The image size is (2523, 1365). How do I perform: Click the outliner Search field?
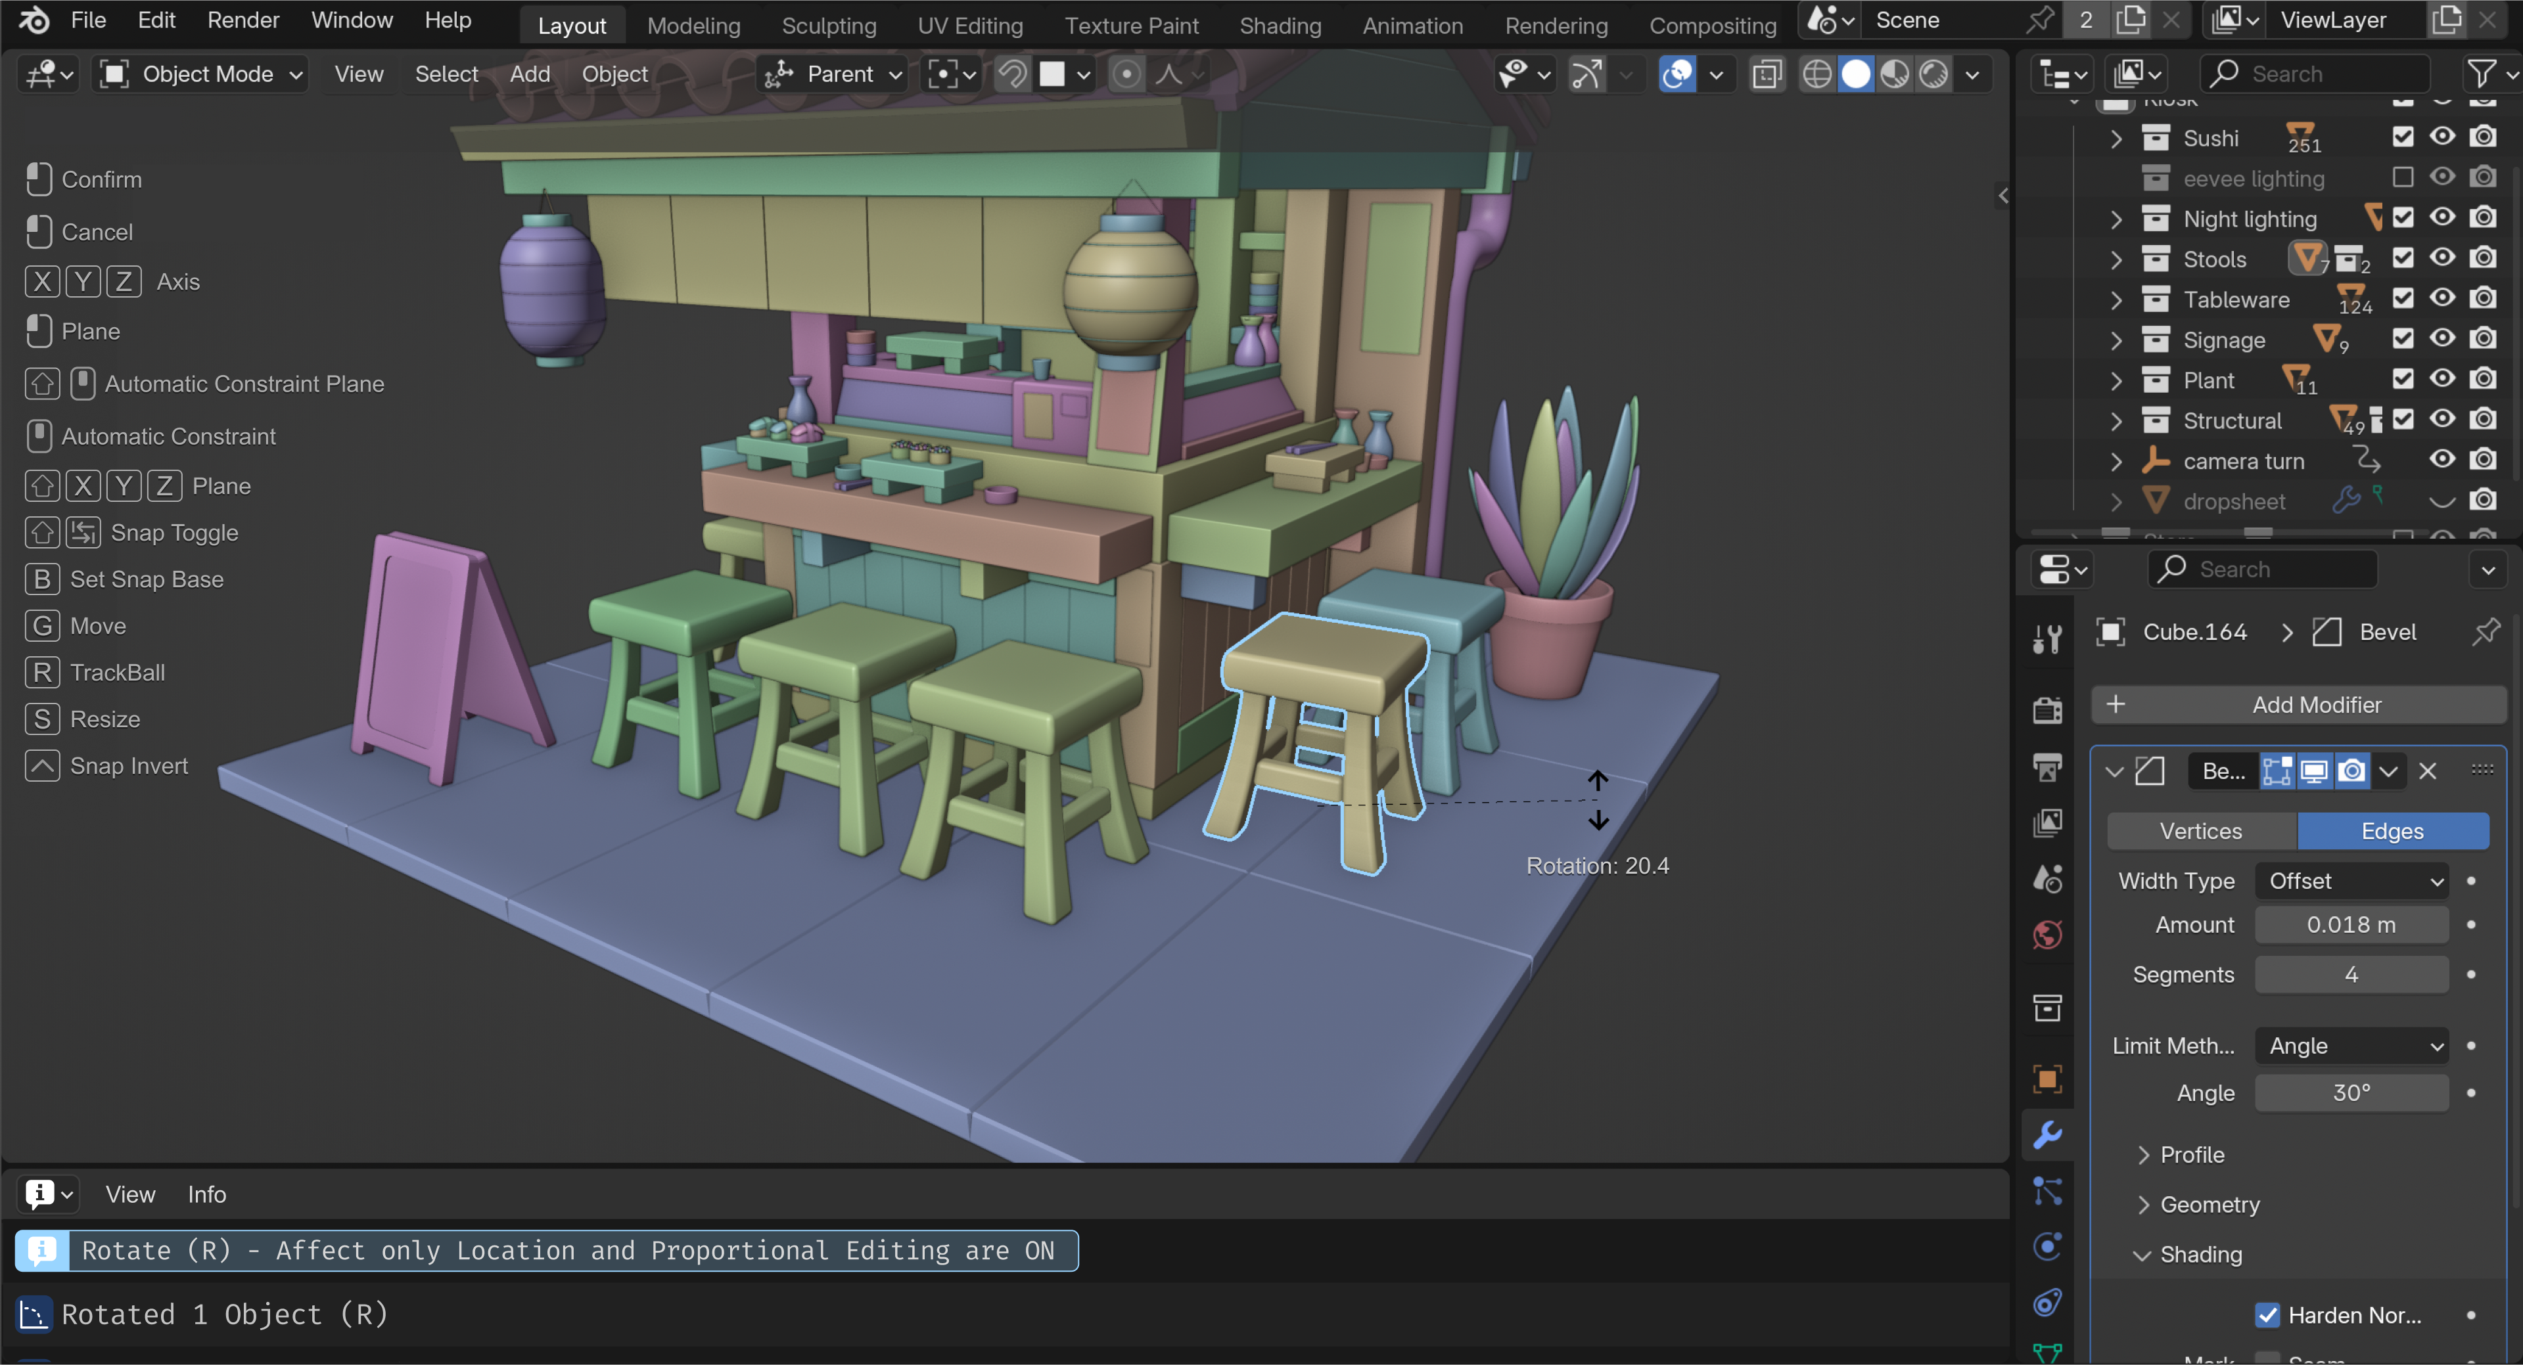tap(2315, 74)
